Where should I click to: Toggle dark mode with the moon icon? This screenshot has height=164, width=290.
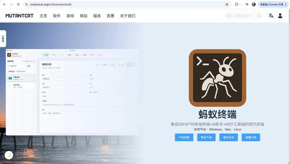(x=9, y=155)
